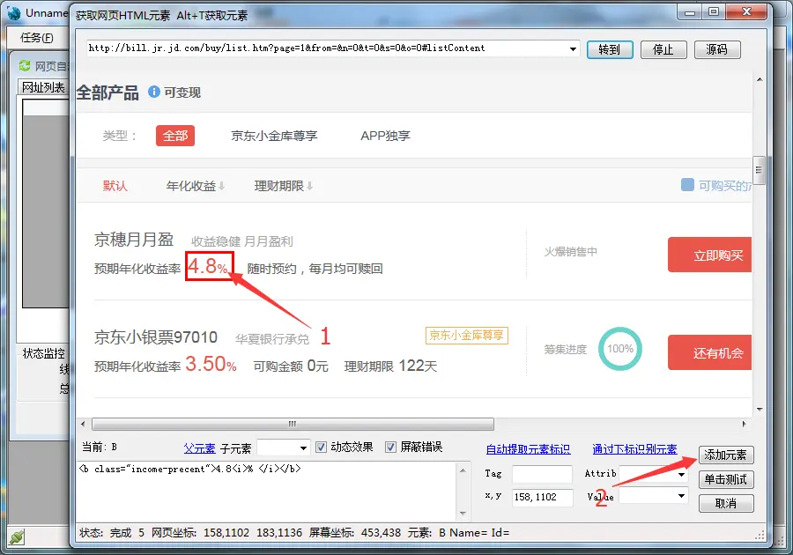Open 任务(F) menu in background window
793x555 pixels.
point(36,38)
